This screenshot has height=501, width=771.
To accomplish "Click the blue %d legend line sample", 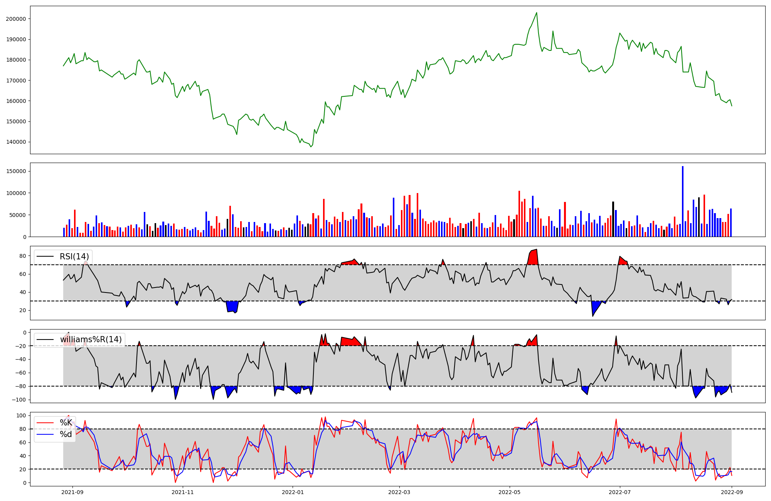I will (x=45, y=434).
